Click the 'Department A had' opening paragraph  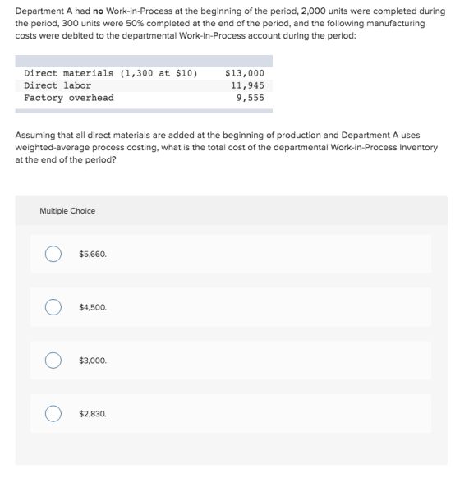tap(230, 24)
